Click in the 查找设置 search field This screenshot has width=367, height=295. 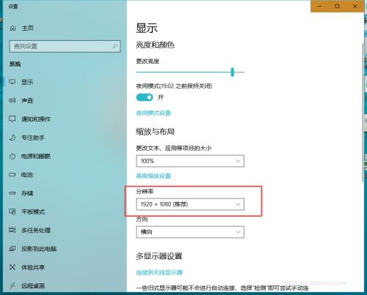coord(65,46)
